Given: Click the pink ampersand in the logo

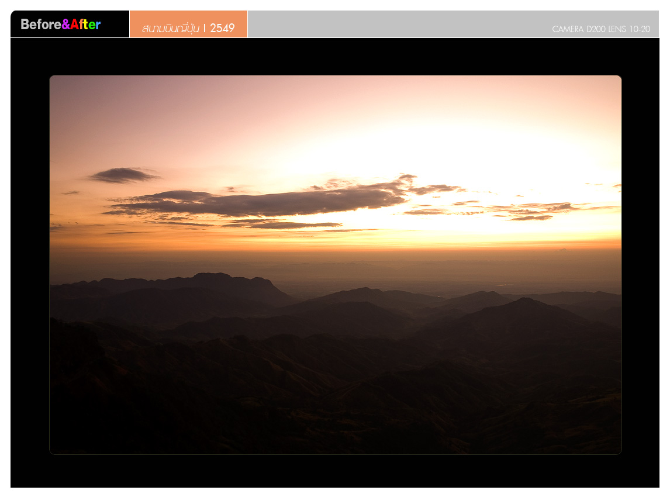Looking at the screenshot, I should [x=66, y=25].
